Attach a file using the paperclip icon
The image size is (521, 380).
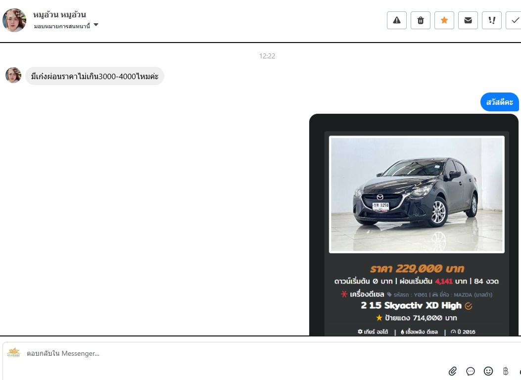click(452, 371)
